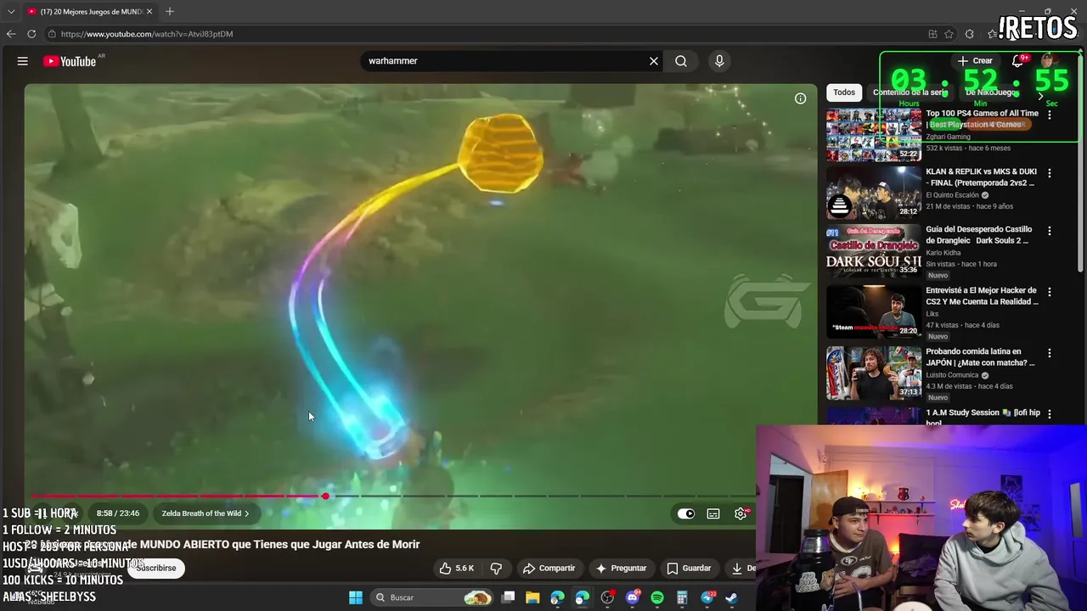Open the CS2 hacker interview thumbnail
Viewport: 1087px width, 611px height.
(x=874, y=311)
